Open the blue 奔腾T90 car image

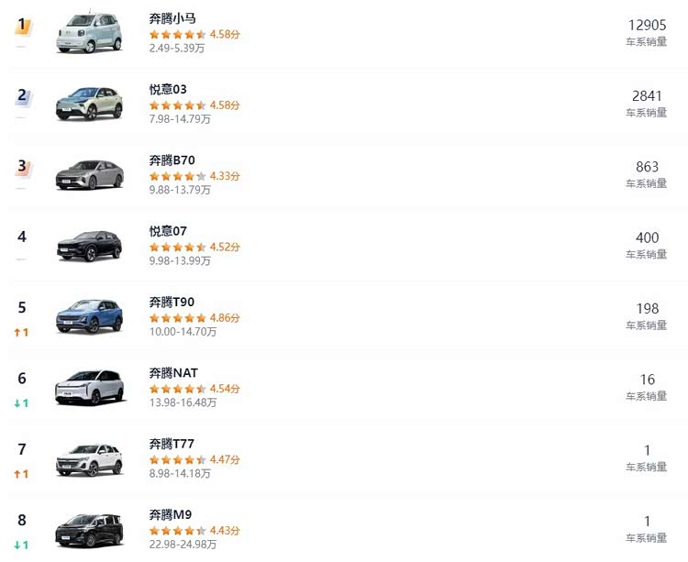(x=90, y=316)
